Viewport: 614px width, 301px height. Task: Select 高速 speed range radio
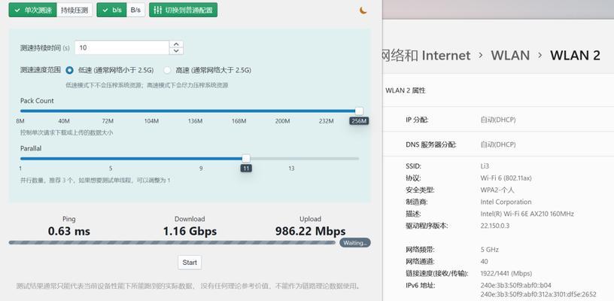[167, 71]
